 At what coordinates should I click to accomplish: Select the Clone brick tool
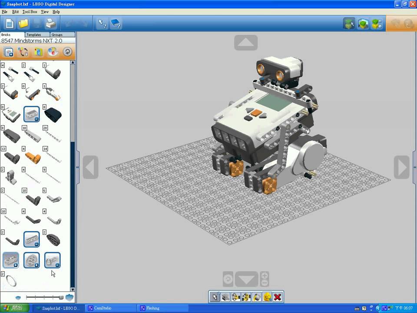coord(225,297)
